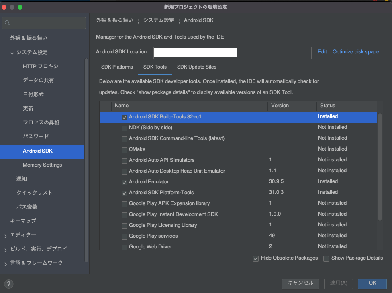The image size is (392, 293).
Task: Click the search magnifier icon in sidebar
Action: pyautogui.click(x=8, y=23)
